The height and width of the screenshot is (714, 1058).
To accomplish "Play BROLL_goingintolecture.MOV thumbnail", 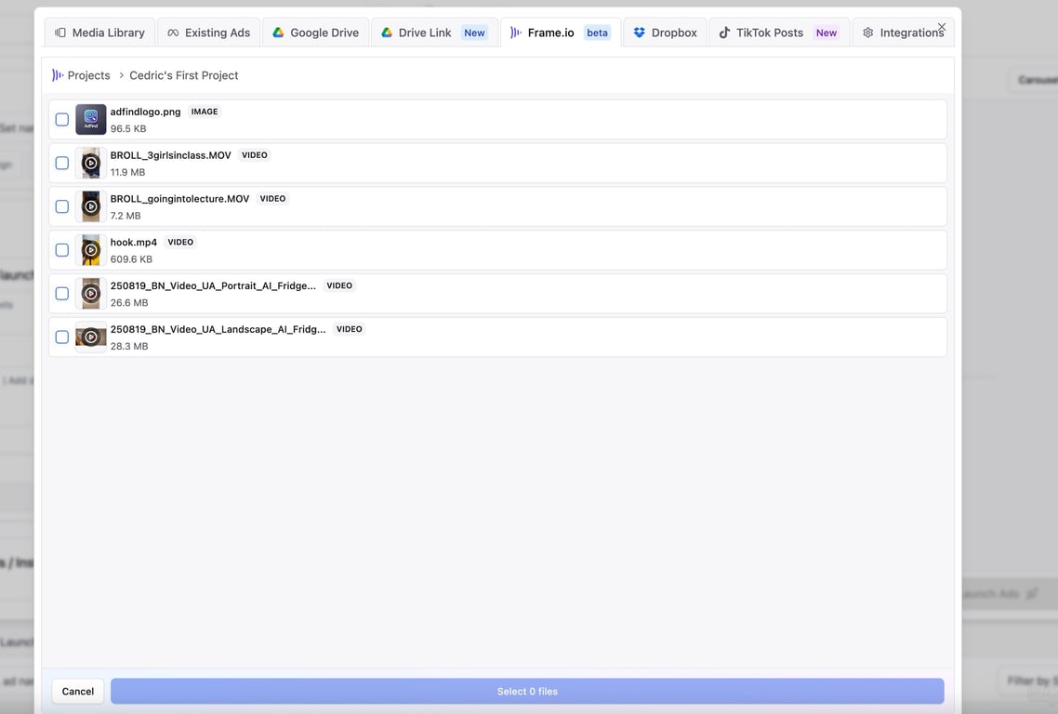I will pyautogui.click(x=91, y=206).
